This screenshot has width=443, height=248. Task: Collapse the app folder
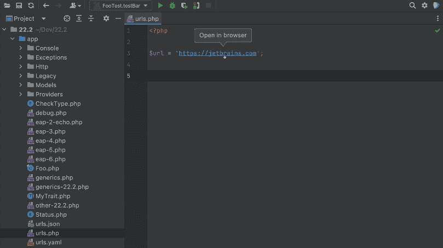pos(13,39)
